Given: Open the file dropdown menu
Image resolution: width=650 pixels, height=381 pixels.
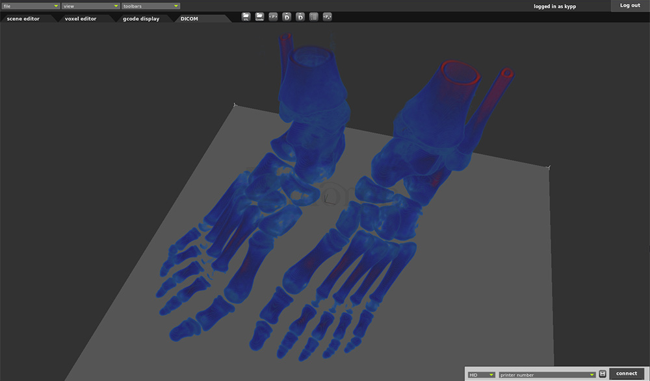Looking at the screenshot, I should [31, 6].
